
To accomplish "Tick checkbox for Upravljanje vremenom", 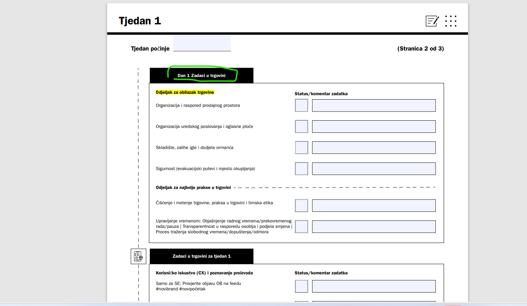I will coord(301,226).
